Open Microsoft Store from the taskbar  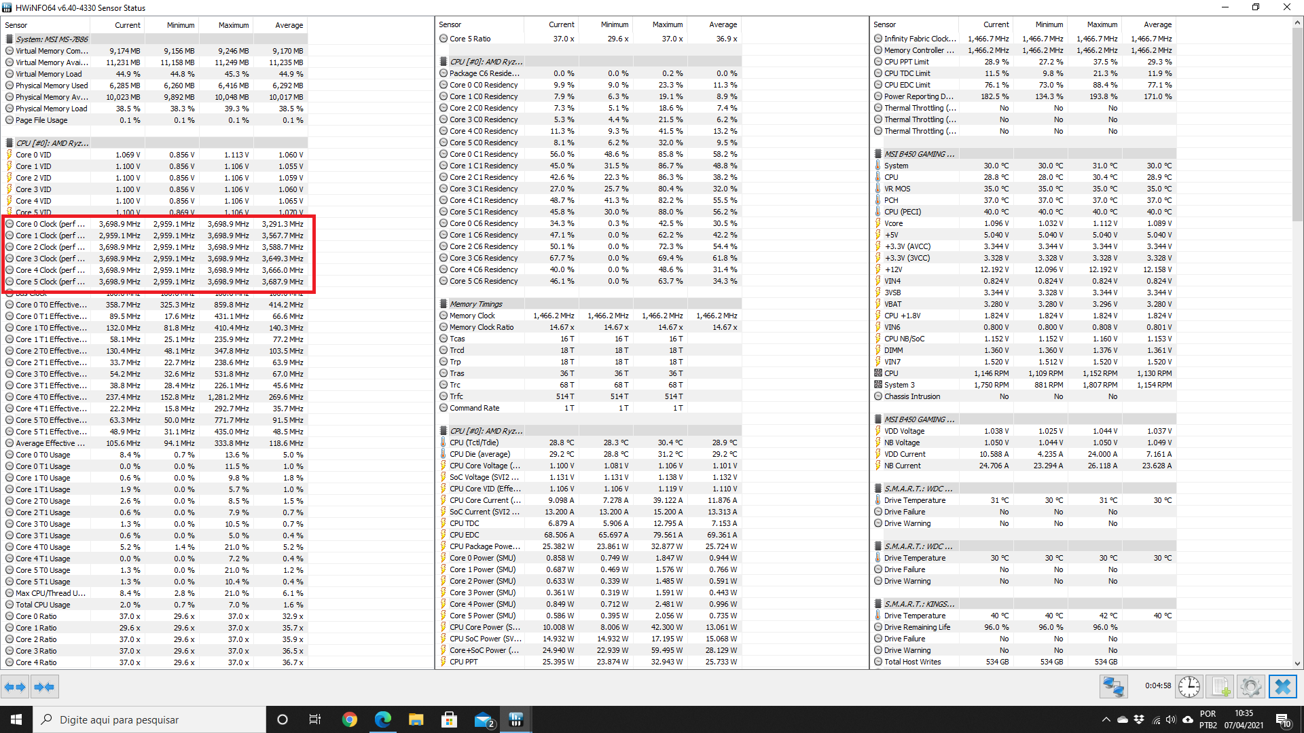449,719
